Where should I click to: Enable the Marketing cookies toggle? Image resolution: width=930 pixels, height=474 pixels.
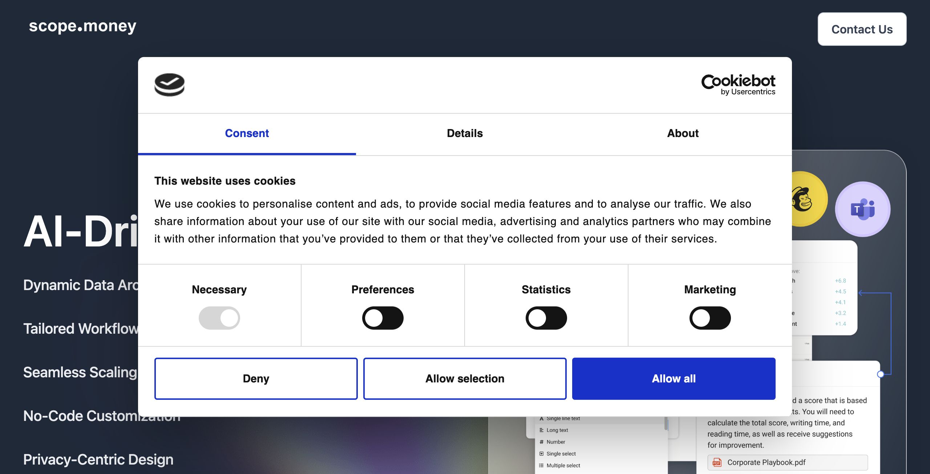pos(710,318)
